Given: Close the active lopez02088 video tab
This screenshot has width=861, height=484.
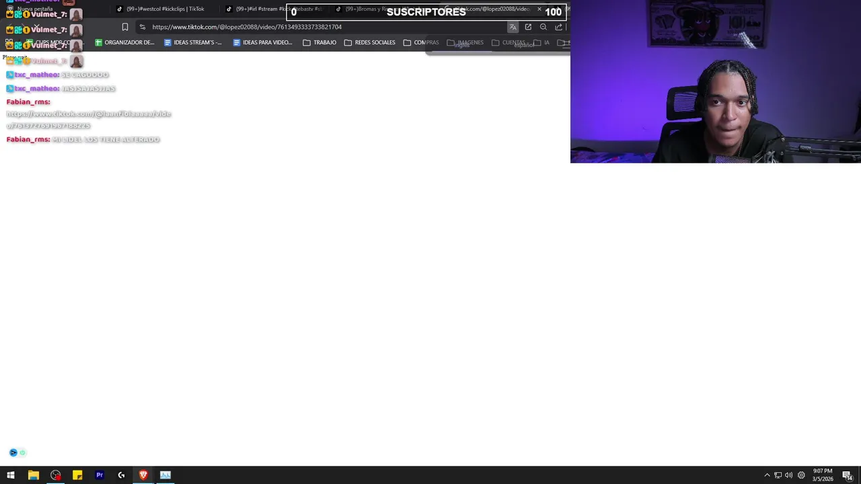Looking at the screenshot, I should tap(539, 9).
